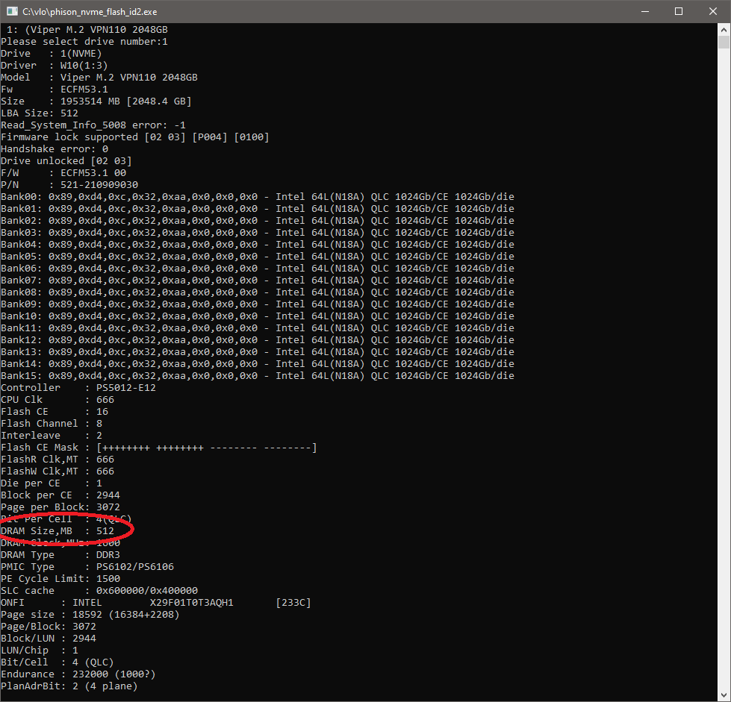This screenshot has width=731, height=702.
Task: Click the vertical scrollbar thumb
Action: tap(724, 42)
